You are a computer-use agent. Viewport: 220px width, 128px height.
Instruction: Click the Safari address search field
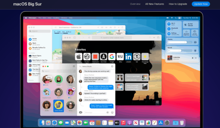pyautogui.click(x=112, y=38)
